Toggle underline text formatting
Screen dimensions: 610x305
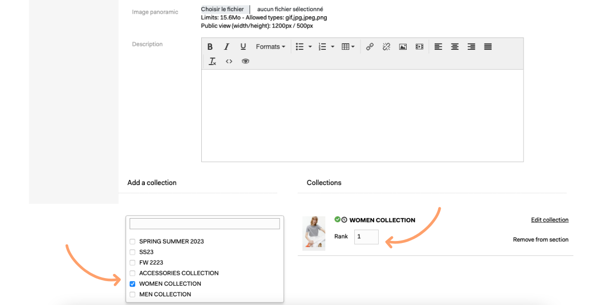point(243,47)
